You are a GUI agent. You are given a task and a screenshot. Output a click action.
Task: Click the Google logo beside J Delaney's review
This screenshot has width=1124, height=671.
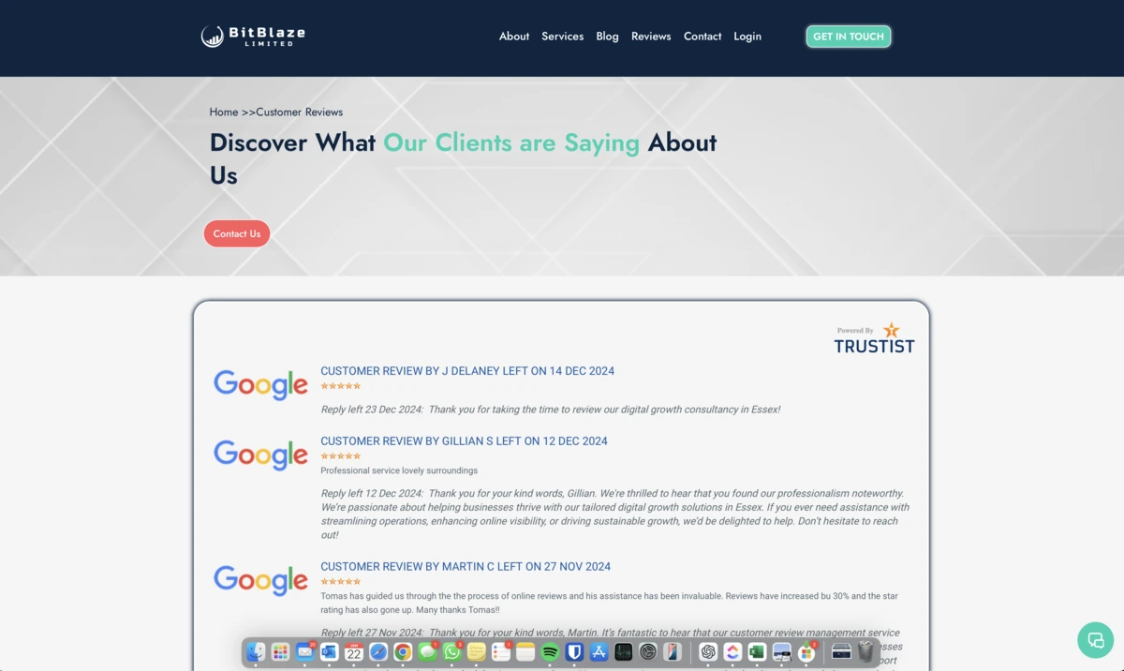point(260,384)
